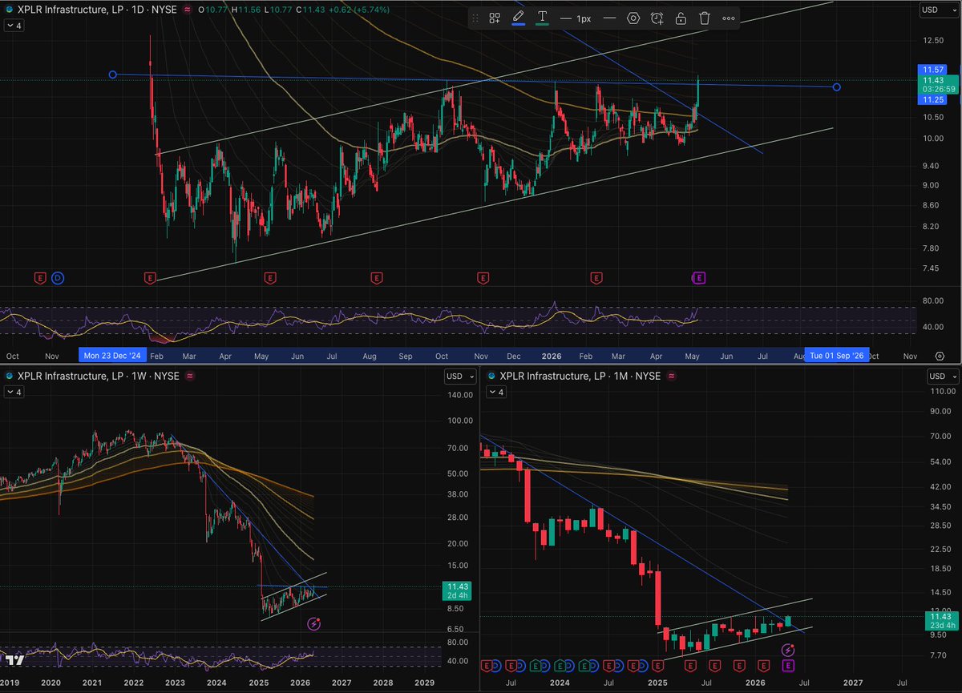Expand indicator legend '4' on daily chart
The height and width of the screenshot is (693, 962).
click(14, 26)
